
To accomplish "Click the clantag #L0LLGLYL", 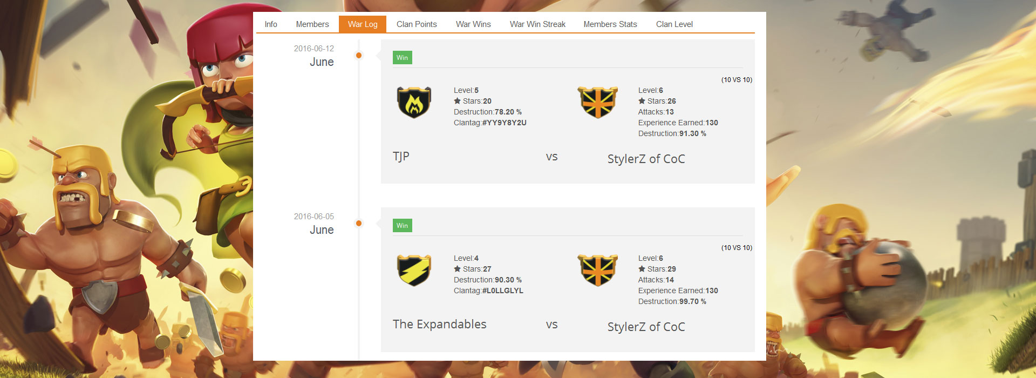I will [502, 291].
